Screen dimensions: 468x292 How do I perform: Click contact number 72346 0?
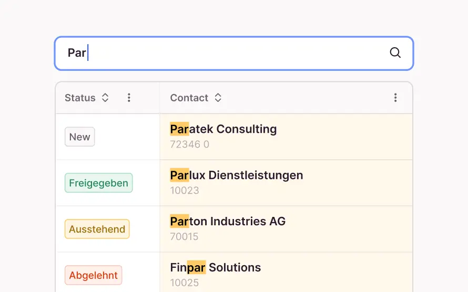(x=190, y=144)
